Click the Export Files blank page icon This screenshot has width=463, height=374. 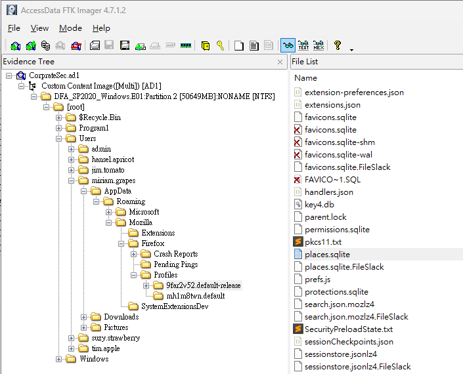238,46
